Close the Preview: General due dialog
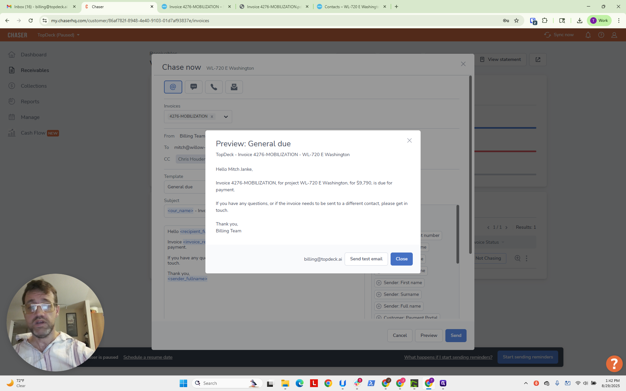The width and height of the screenshot is (626, 391). pyautogui.click(x=410, y=140)
